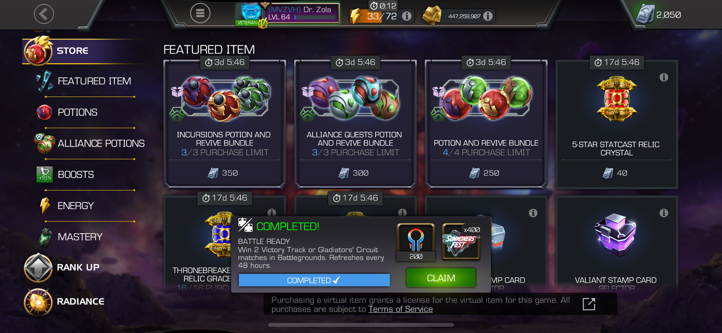Viewport: 722px width, 333px height.
Task: Click the Units currency icon showing 2,050
Action: point(645,14)
